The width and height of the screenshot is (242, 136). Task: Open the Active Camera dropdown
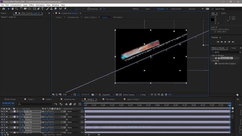coord(130,95)
